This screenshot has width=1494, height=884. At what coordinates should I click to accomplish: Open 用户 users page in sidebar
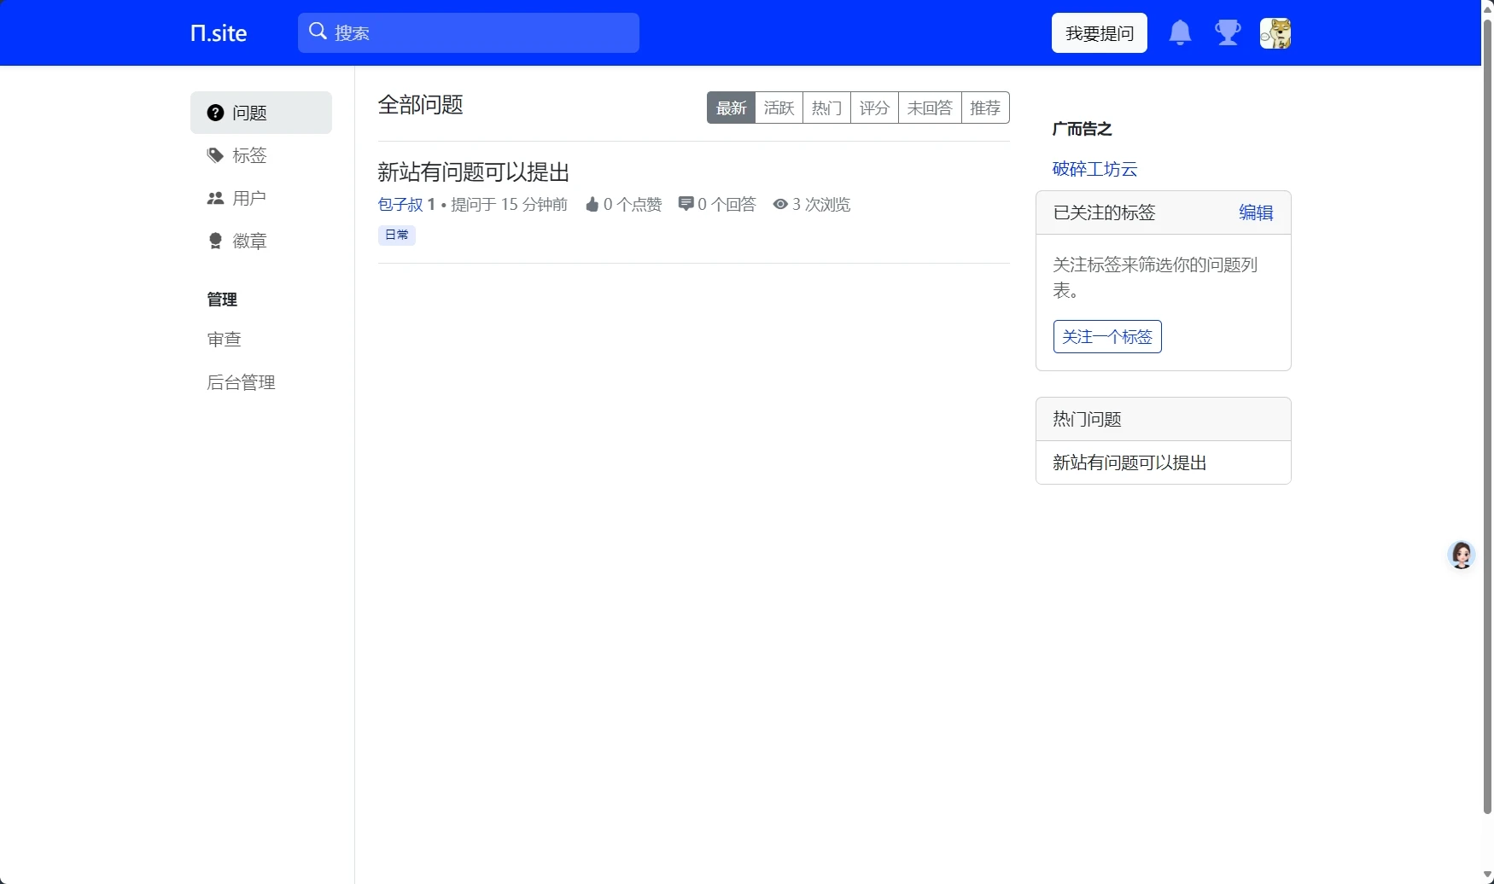[248, 198]
